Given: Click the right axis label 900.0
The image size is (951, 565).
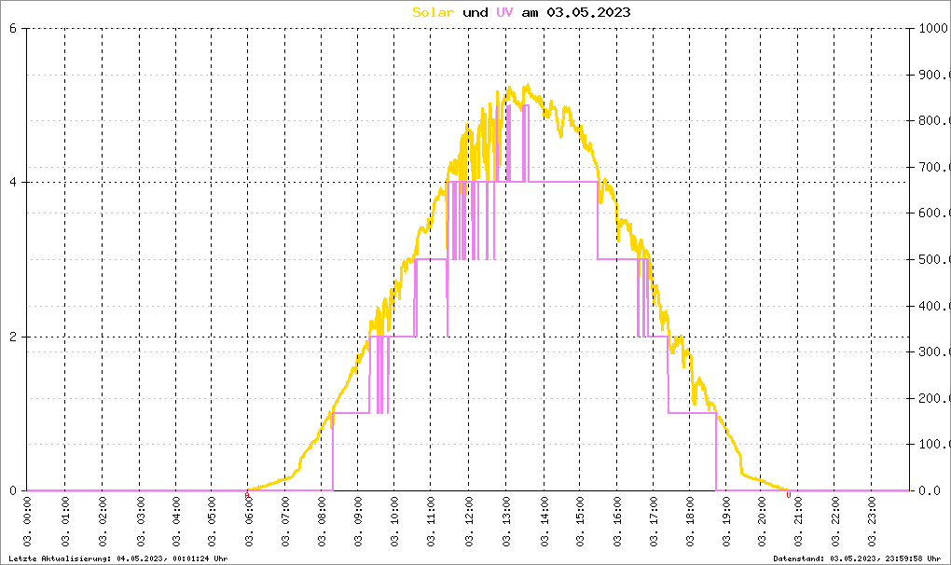Looking at the screenshot, I should [x=933, y=76].
